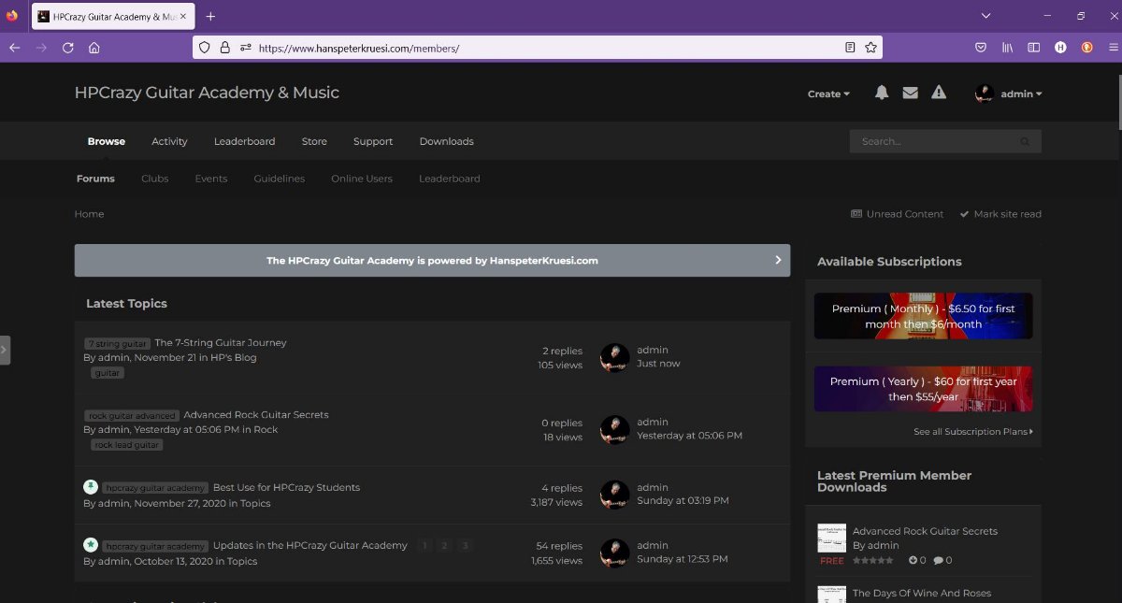Image resolution: width=1122 pixels, height=603 pixels.
Task: Click the 7 string guitar tag
Action: point(117,343)
